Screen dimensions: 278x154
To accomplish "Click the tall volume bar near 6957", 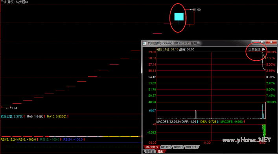I will 196,114.
